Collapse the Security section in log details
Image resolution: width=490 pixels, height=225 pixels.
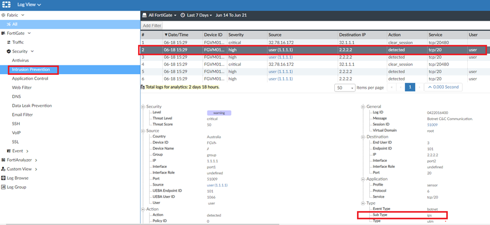[143, 106]
